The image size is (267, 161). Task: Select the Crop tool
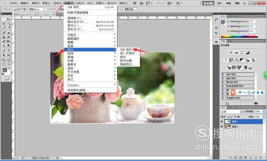4,28
